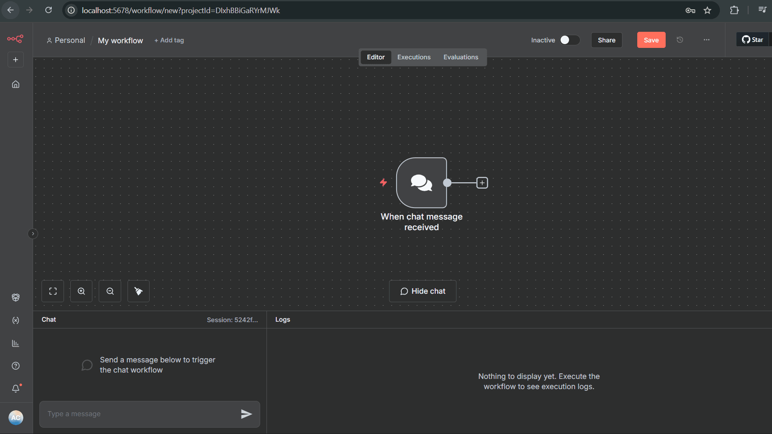Add a node after the chat trigger
The image size is (772, 434).
point(482,183)
